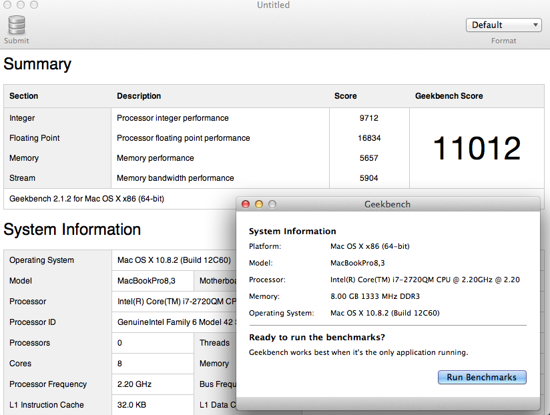The image size is (550, 415).
Task: Click the 8.00 GB 1333 MHz DDR3 text
Action: [x=375, y=296]
